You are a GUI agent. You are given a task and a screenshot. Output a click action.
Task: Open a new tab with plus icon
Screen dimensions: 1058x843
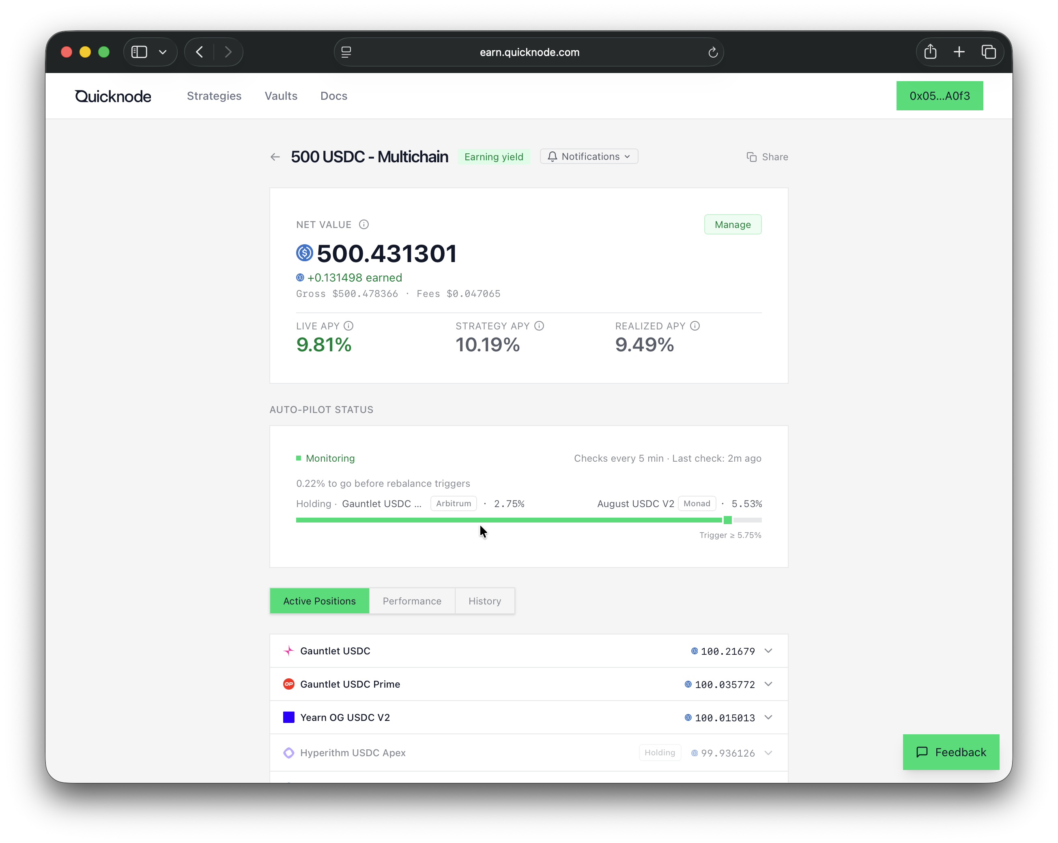click(x=959, y=52)
